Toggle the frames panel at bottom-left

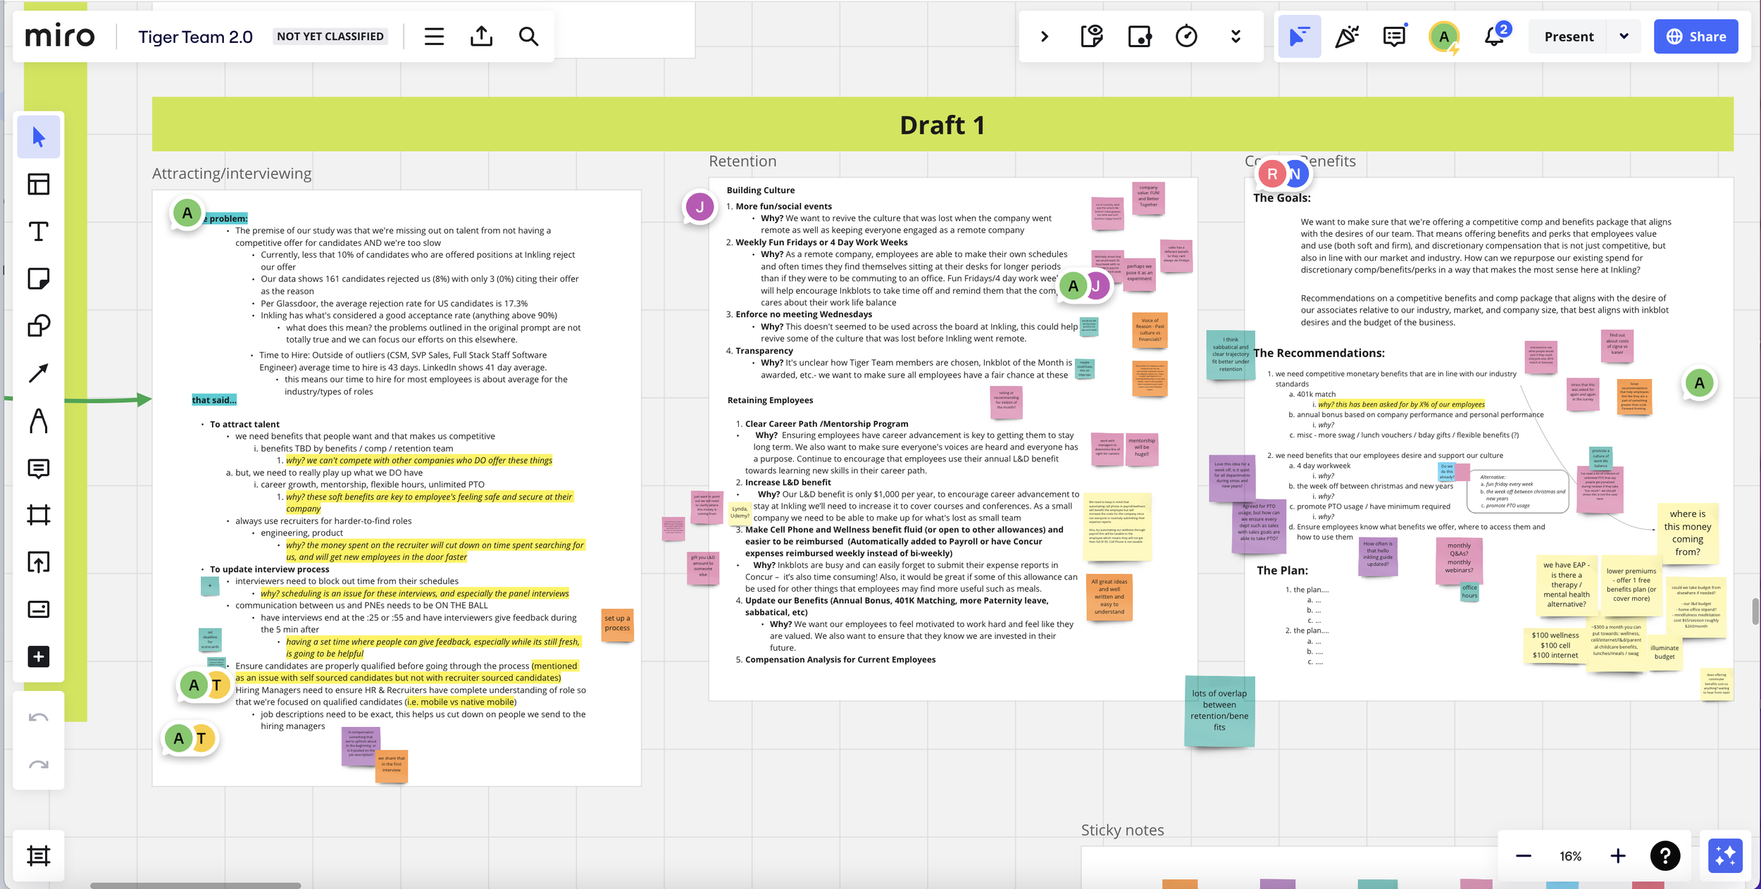[38, 856]
